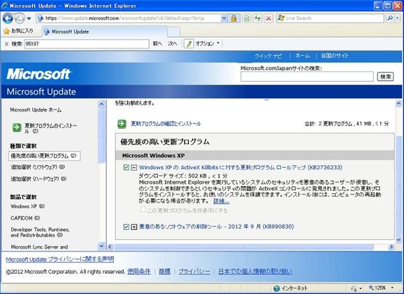The height and width of the screenshot is (294, 404).
Task: Open the address bar history dropdown
Action: click(224, 18)
